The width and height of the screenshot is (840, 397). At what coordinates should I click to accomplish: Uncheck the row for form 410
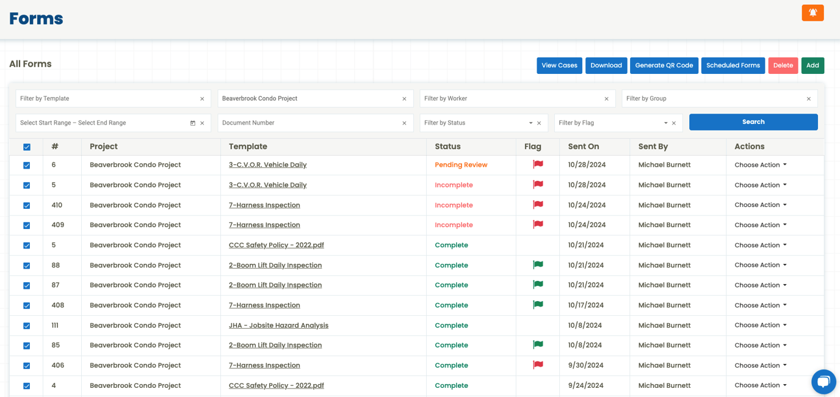(27, 206)
